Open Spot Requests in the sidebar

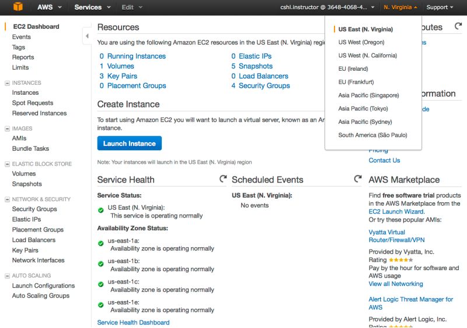[x=33, y=103]
